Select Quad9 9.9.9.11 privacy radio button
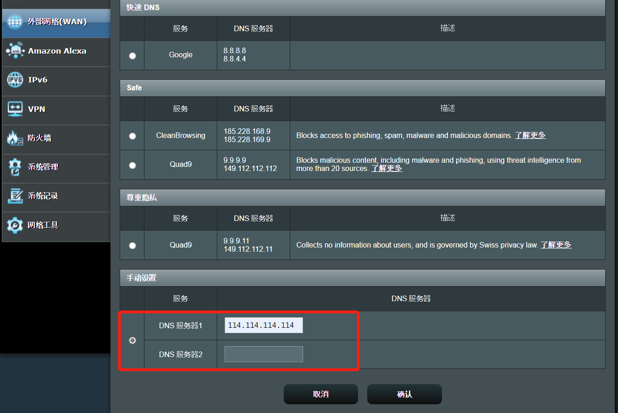Viewport: 618px width, 413px height. click(132, 245)
